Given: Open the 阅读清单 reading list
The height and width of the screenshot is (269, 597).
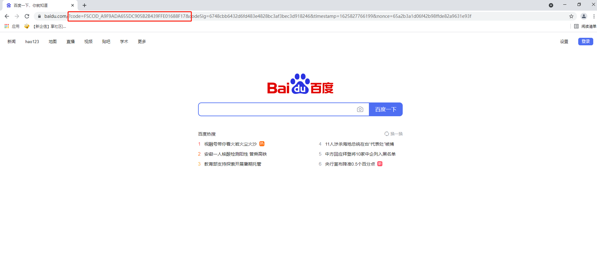Looking at the screenshot, I should 585,26.
